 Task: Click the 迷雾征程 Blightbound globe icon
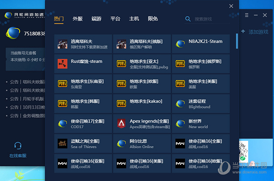(180, 104)
